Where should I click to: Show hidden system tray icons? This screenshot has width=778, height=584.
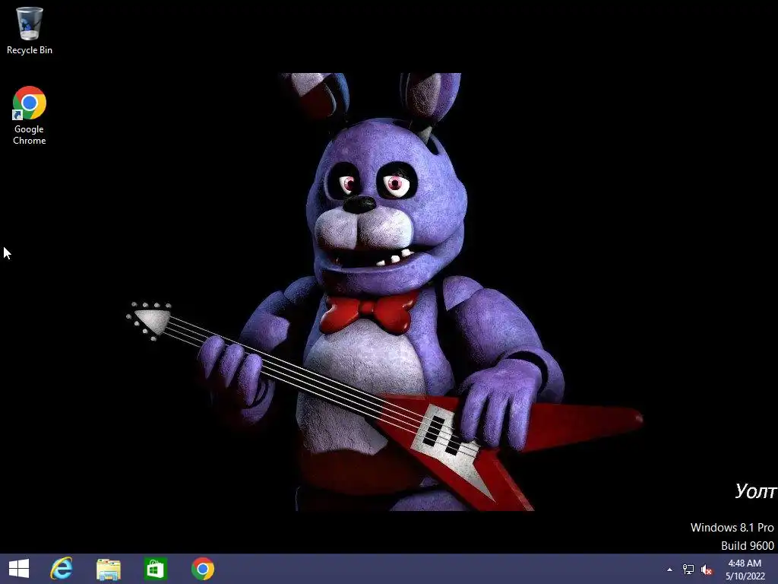click(670, 570)
